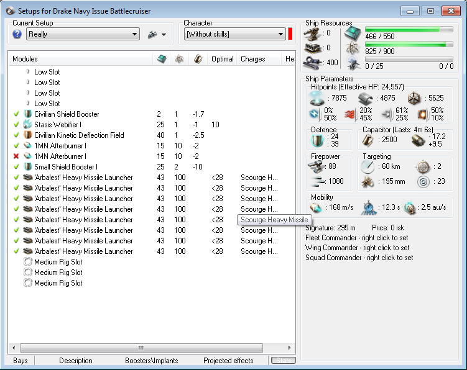
Task: Click the Stasis Webifier I module icon
Action: pyautogui.click(x=27, y=124)
